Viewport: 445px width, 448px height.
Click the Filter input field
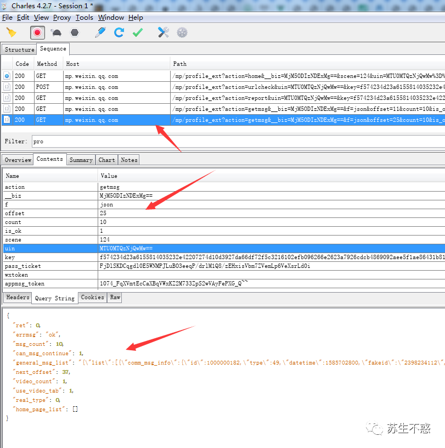coord(238,142)
